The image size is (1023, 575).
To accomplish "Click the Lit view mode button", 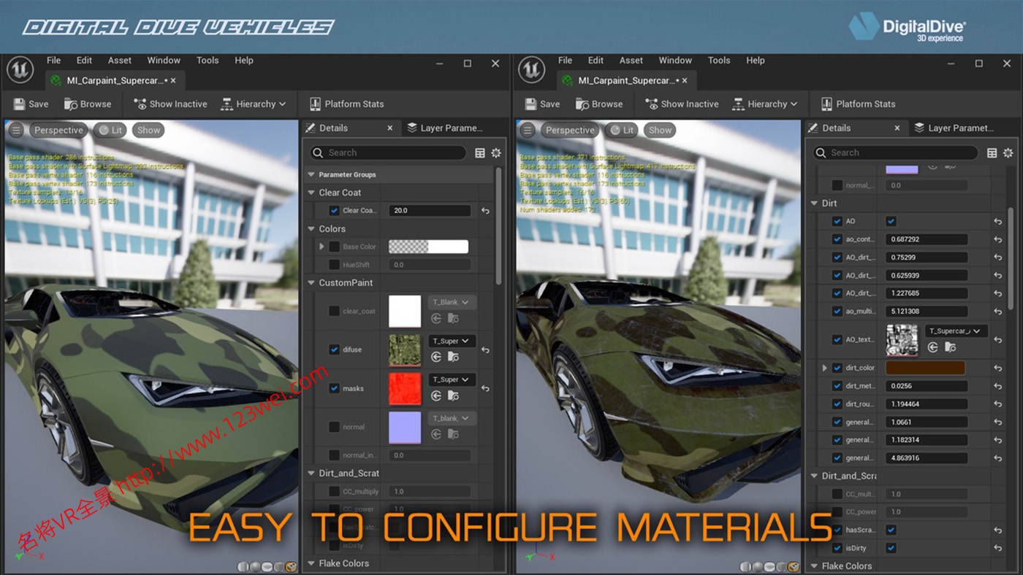I will [x=110, y=130].
